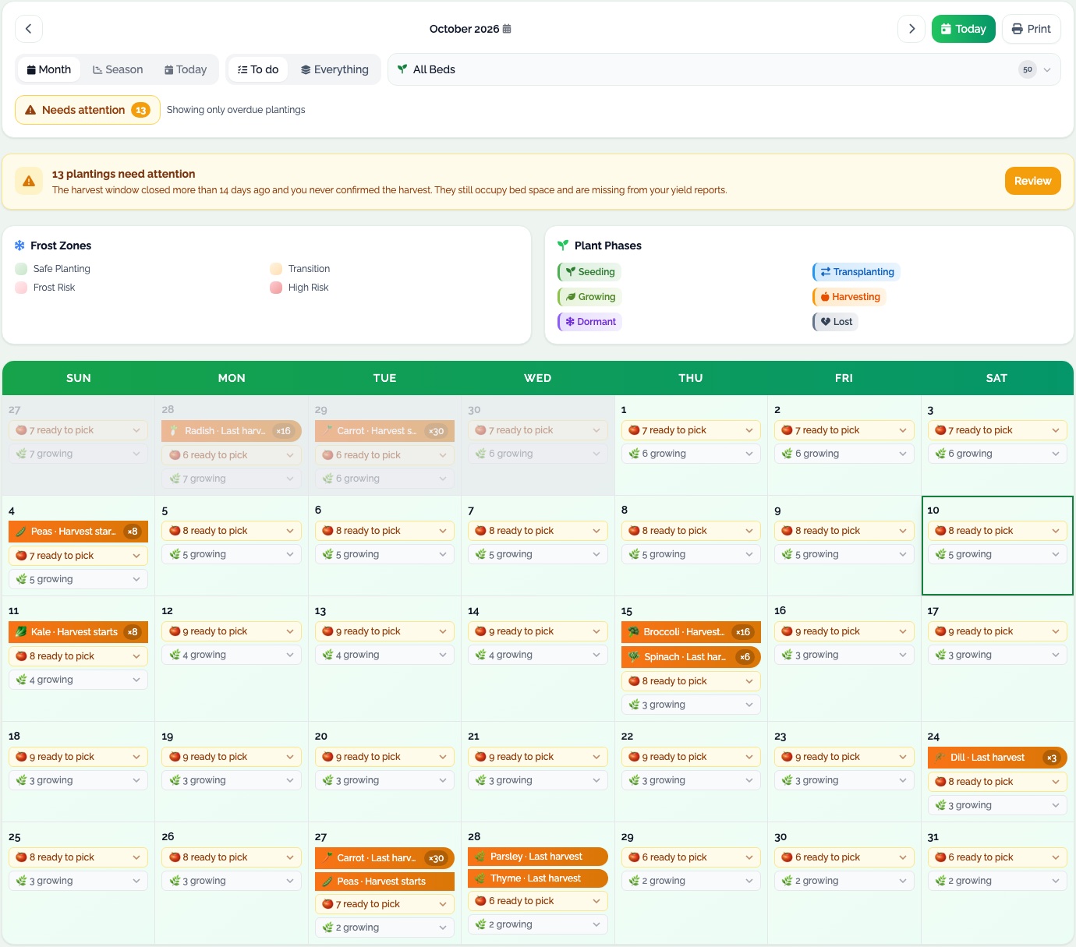Toggle the Dormant phase filter

pos(590,322)
